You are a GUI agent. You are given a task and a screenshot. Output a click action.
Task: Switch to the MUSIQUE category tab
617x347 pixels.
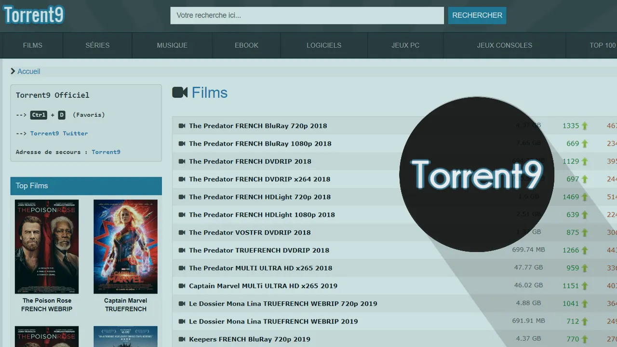point(172,45)
